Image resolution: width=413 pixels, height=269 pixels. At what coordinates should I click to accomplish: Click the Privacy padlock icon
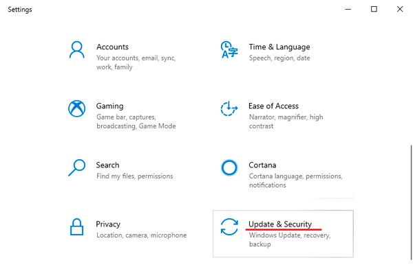point(76,226)
